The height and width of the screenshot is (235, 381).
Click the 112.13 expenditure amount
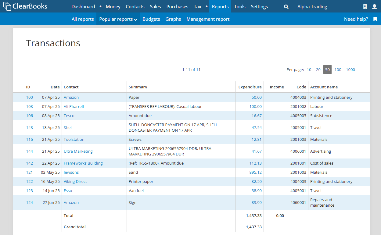255,163
